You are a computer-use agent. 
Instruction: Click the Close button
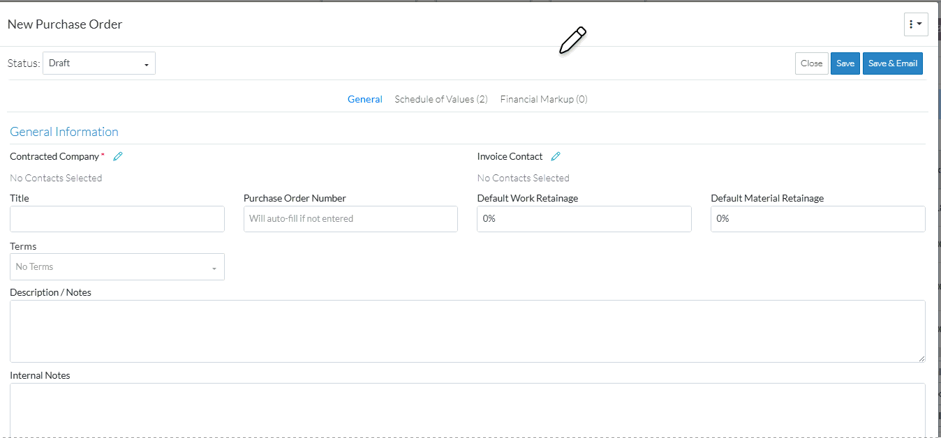[x=812, y=63]
